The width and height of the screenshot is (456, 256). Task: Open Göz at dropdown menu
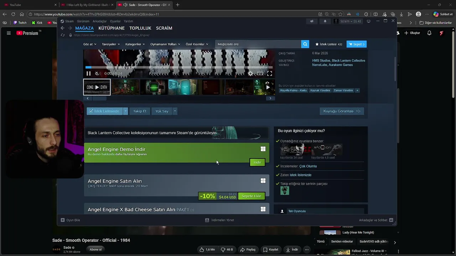click(x=90, y=44)
